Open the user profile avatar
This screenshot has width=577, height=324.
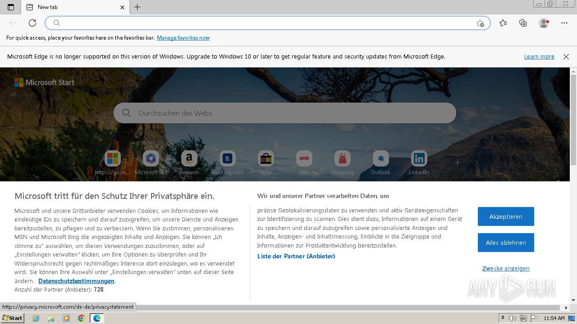tap(544, 23)
